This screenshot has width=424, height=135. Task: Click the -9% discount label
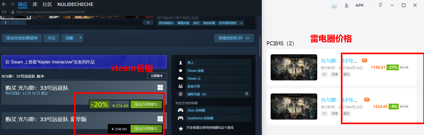(x=394, y=107)
